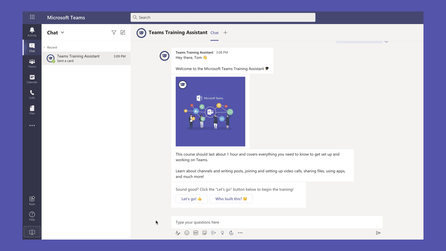The image size is (446, 251).
Task: Click the "Sent a card" preview text
Action: 65,61
